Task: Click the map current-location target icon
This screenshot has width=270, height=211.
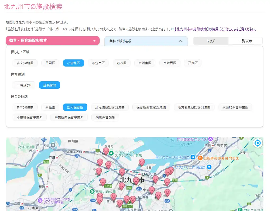Action: click(x=258, y=143)
